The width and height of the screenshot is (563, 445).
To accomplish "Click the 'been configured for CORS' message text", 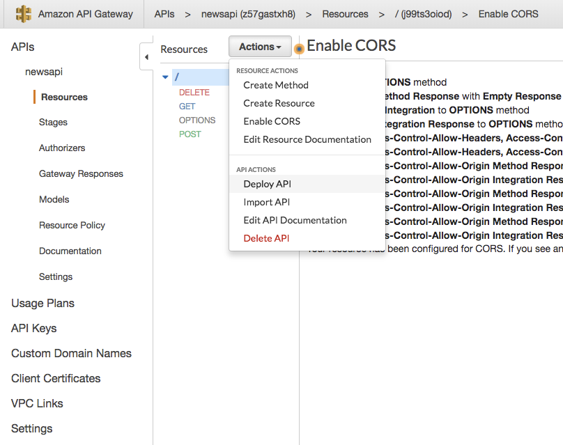I will click(445, 249).
